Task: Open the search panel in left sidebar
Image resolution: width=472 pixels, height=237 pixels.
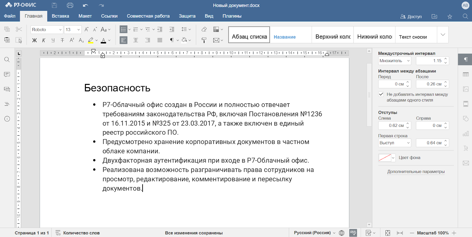Action: [x=7, y=60]
